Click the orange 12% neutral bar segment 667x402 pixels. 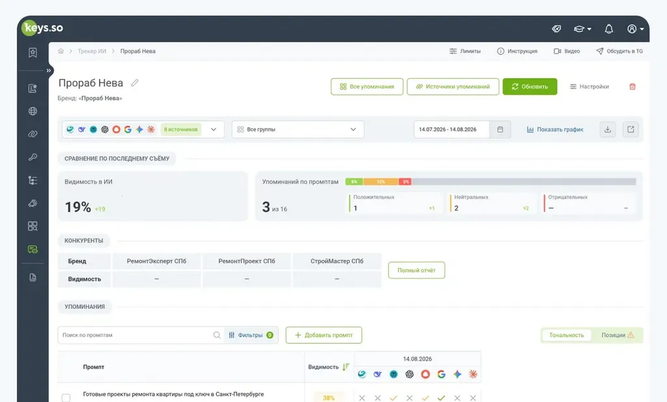point(380,182)
